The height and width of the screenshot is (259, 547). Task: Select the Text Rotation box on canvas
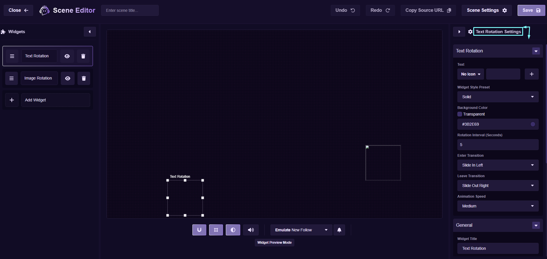pyautogui.click(x=185, y=198)
